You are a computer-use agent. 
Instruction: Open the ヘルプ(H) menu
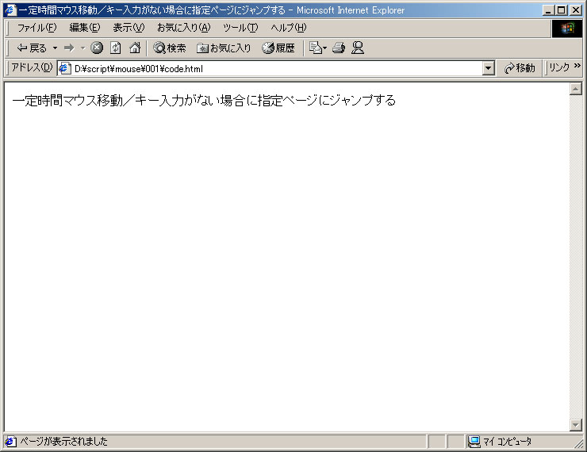(289, 28)
